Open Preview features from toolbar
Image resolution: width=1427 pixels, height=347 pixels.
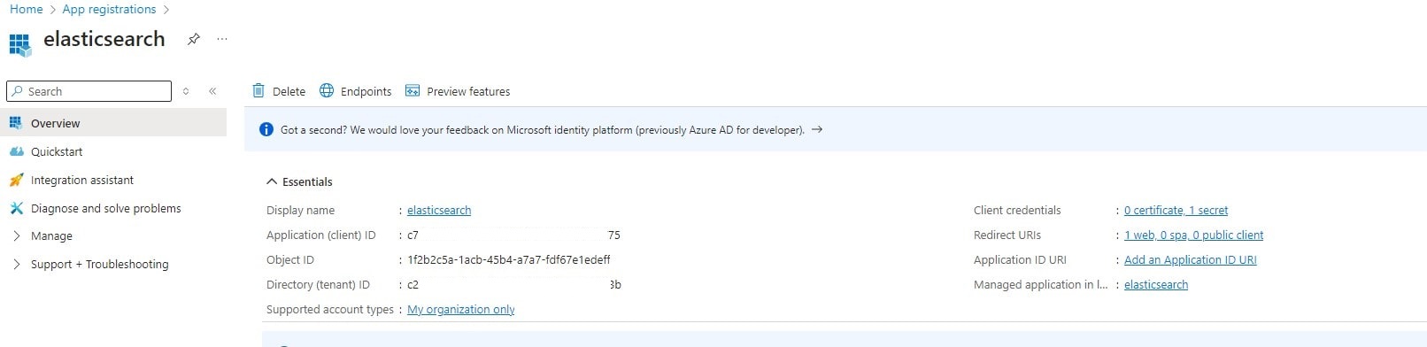[458, 91]
